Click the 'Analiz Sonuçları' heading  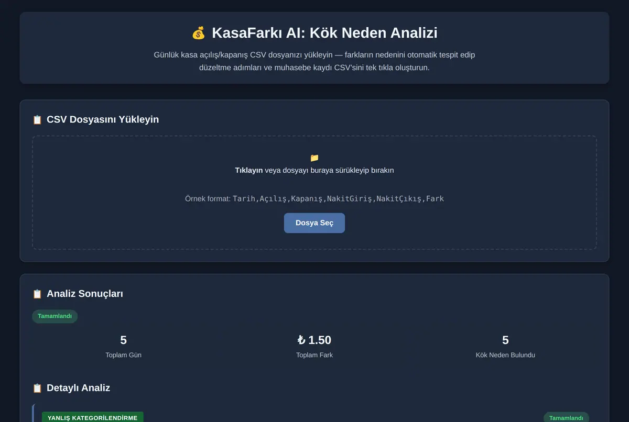pos(85,294)
